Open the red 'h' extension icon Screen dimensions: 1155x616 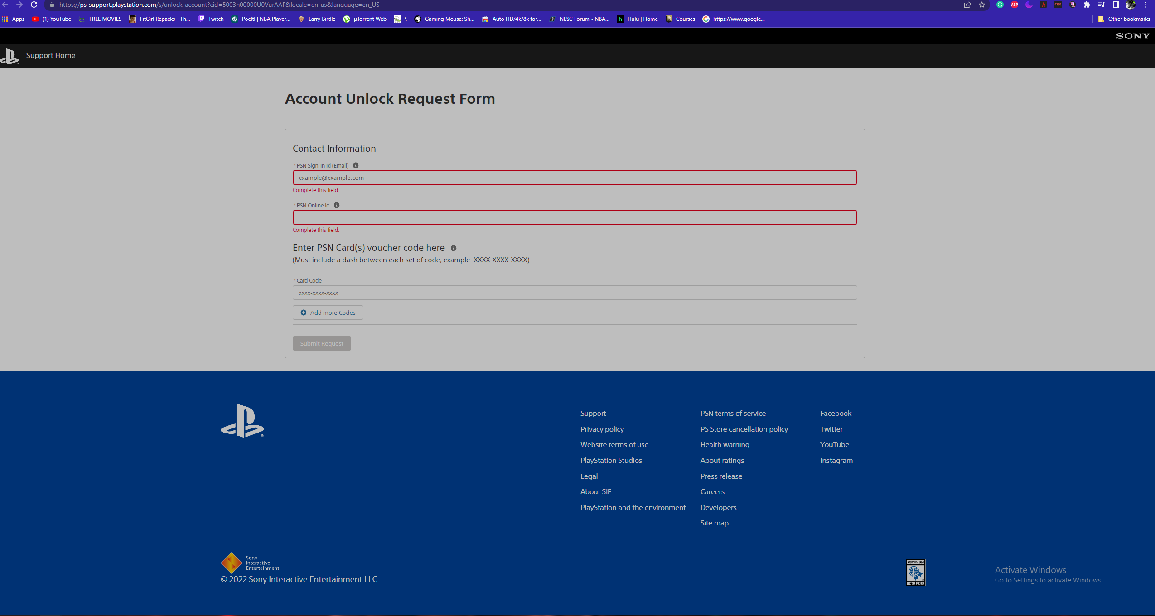(1044, 5)
